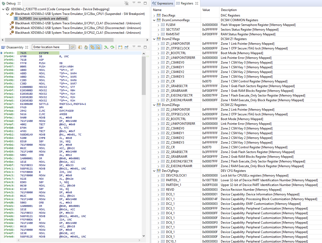The height and width of the screenshot is (243, 322).
Task: Toggle Show Source in Disassembly view
Action: point(98,47)
